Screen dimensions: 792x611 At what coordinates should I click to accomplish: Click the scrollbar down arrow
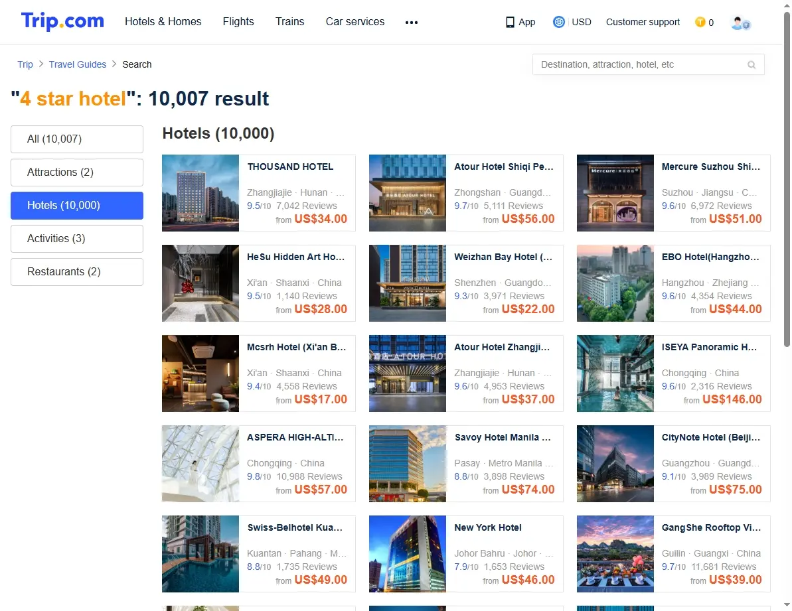(787, 605)
